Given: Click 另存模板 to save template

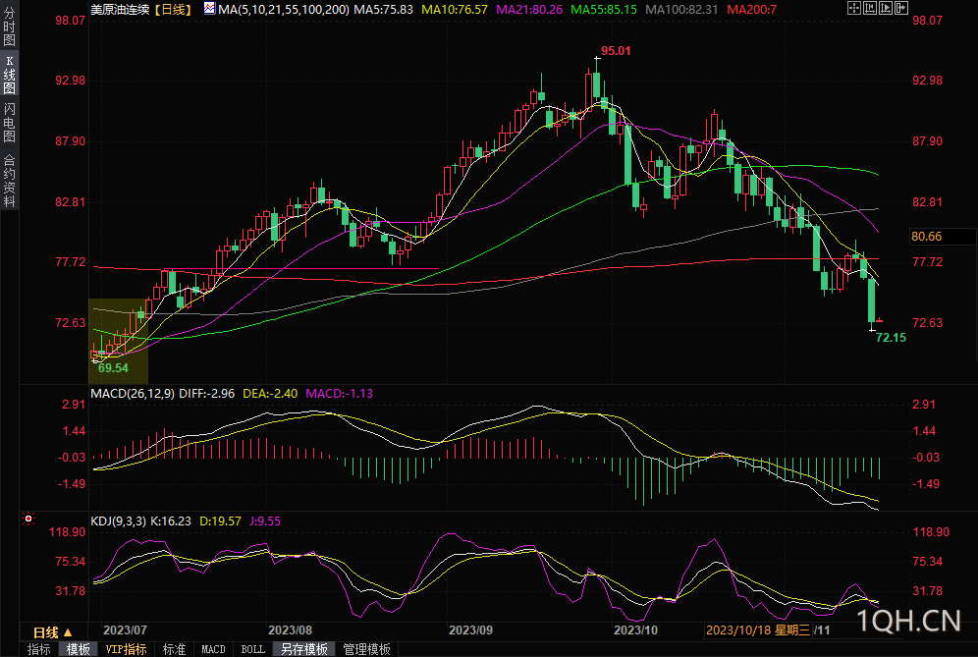Looking at the screenshot, I should pyautogui.click(x=303, y=649).
